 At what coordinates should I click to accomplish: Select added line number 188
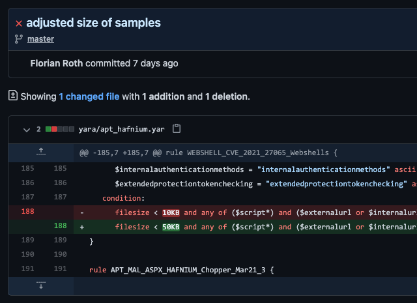tap(60, 227)
